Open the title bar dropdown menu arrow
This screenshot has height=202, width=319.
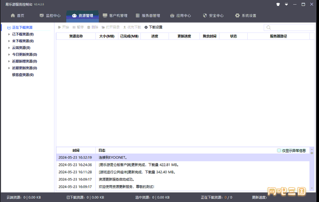coord(286,4)
